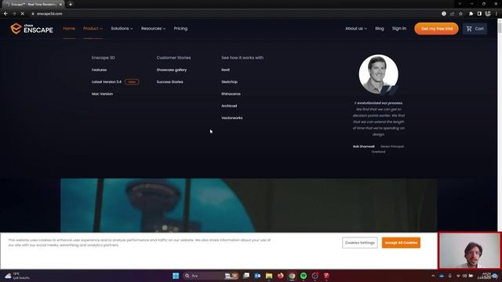
Task: Go back with the browser back arrow
Action: [5, 13]
